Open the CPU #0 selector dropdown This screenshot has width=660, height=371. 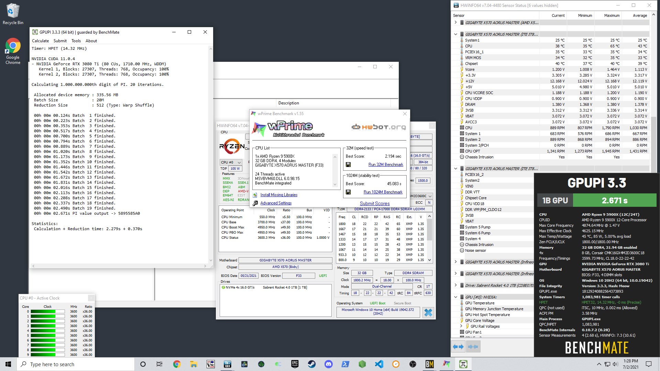point(231,162)
